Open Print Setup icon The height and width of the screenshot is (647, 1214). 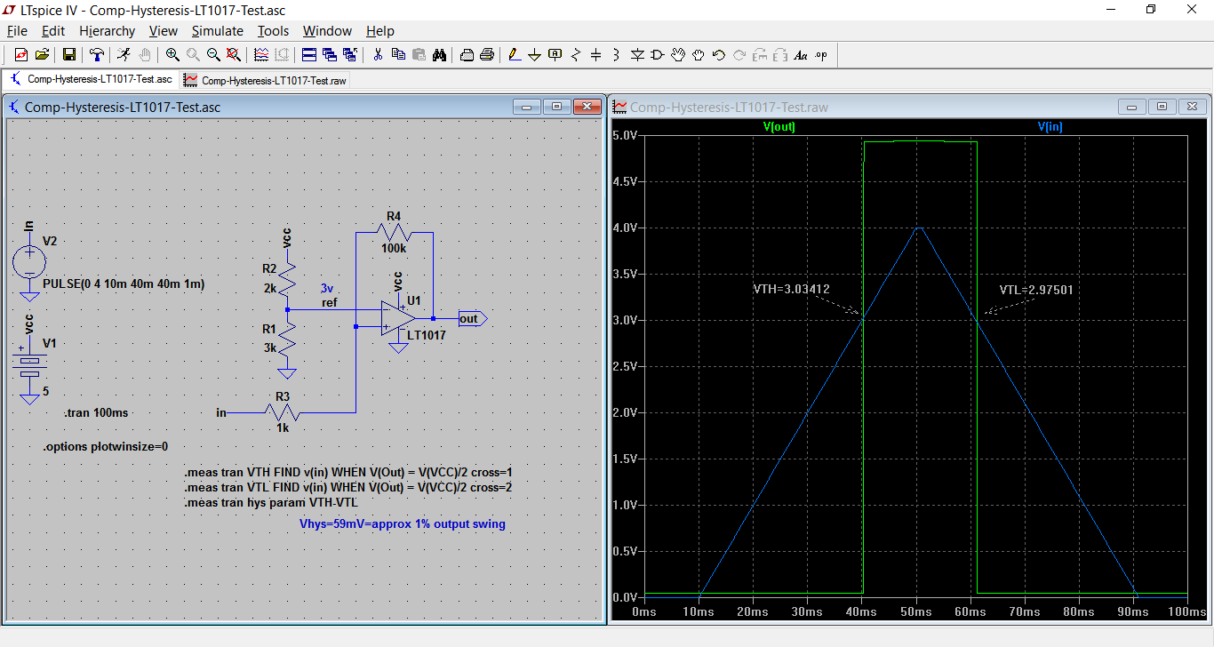pyautogui.click(x=467, y=55)
